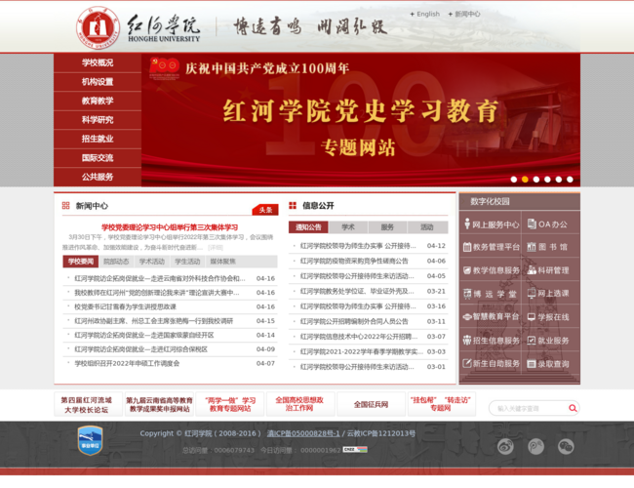Switch to the 院部动态 news tab
This screenshot has height=488, width=634.
click(x=116, y=262)
